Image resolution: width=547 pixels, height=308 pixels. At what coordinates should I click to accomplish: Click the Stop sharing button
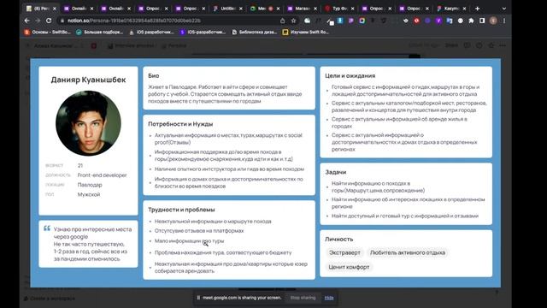click(303, 298)
